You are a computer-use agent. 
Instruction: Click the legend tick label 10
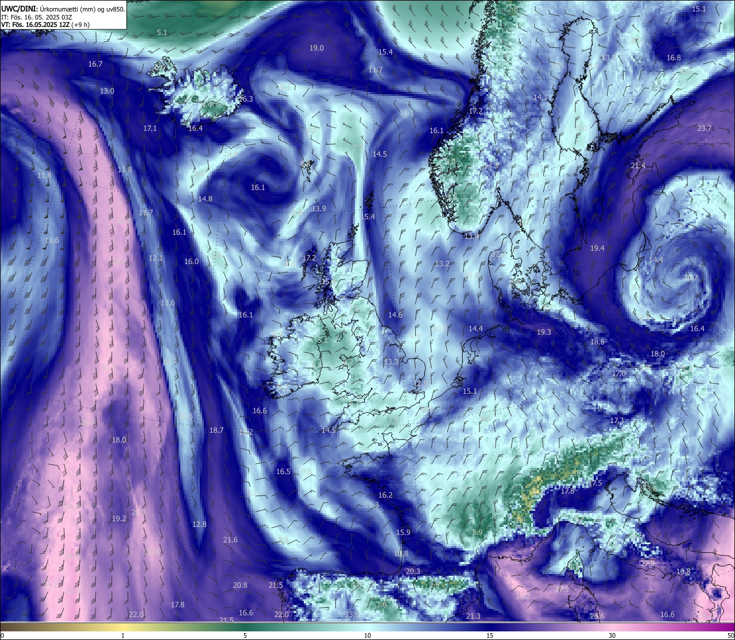(x=367, y=635)
